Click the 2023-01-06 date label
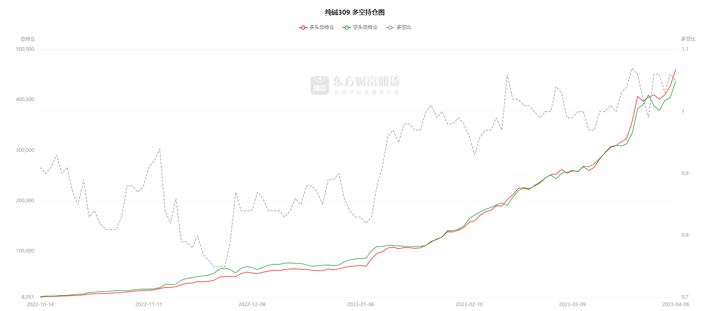 [x=361, y=305]
